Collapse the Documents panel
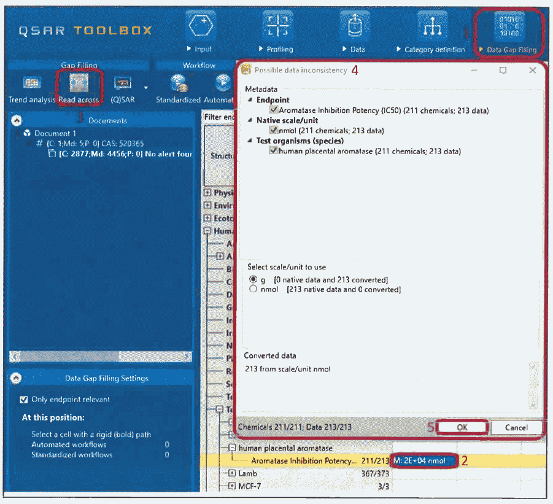The height and width of the screenshot is (504, 553). click(17, 121)
